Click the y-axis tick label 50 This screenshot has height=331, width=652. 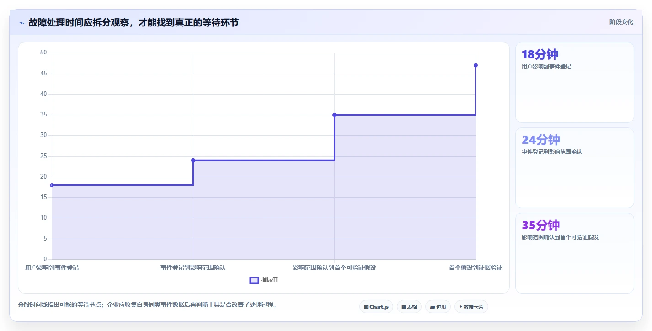tap(44, 53)
